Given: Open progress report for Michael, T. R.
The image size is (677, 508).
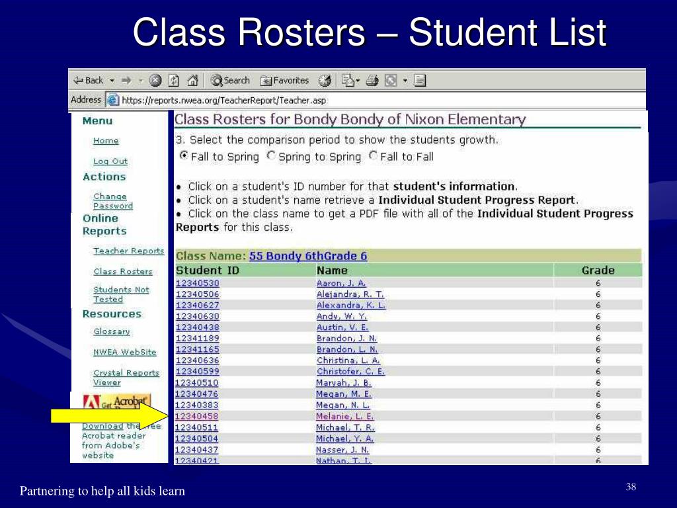Looking at the screenshot, I should coord(345,428).
